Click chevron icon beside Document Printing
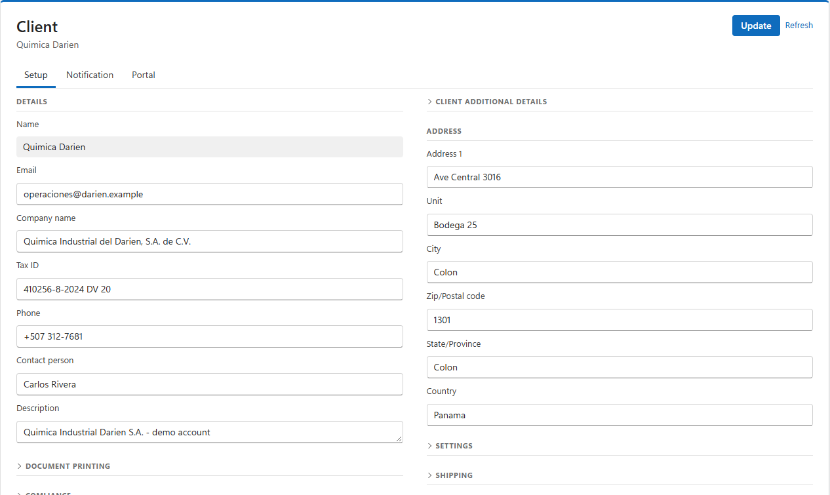The width and height of the screenshot is (830, 495). pyautogui.click(x=20, y=466)
